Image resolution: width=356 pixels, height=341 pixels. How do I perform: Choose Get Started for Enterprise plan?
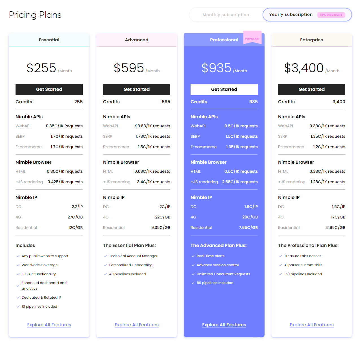coord(312,89)
